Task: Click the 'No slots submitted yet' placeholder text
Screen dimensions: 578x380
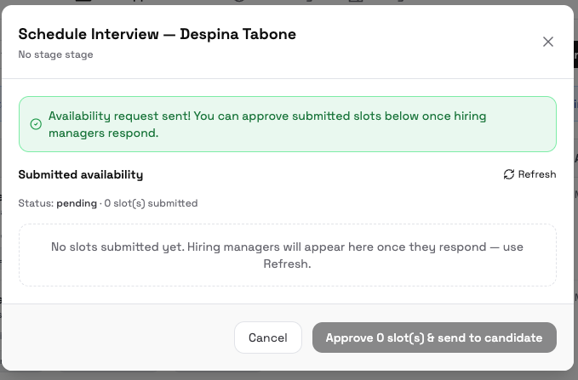Action: click(287, 255)
